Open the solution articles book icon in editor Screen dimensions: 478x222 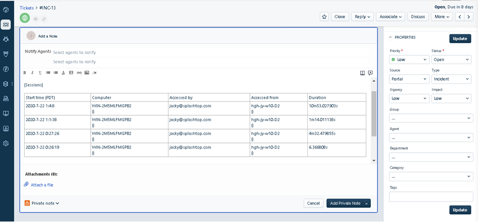[x=362, y=73]
